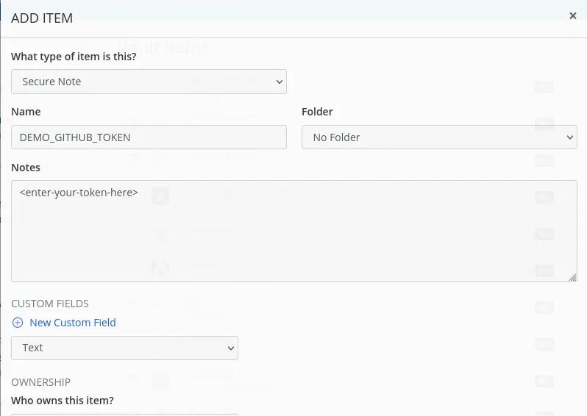The width and height of the screenshot is (587, 416).
Task: Click the Name field label
Action: click(x=26, y=112)
